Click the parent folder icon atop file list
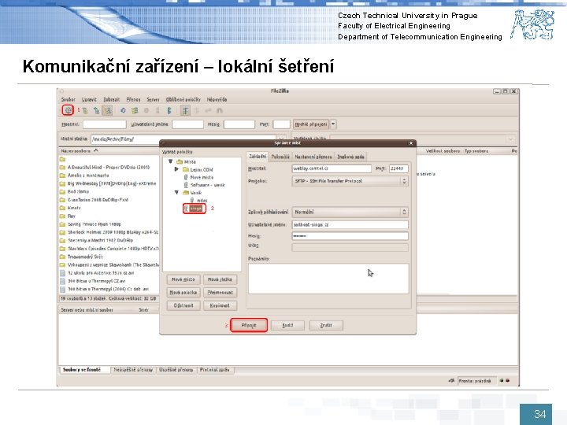This screenshot has height=425, width=567. click(62, 159)
